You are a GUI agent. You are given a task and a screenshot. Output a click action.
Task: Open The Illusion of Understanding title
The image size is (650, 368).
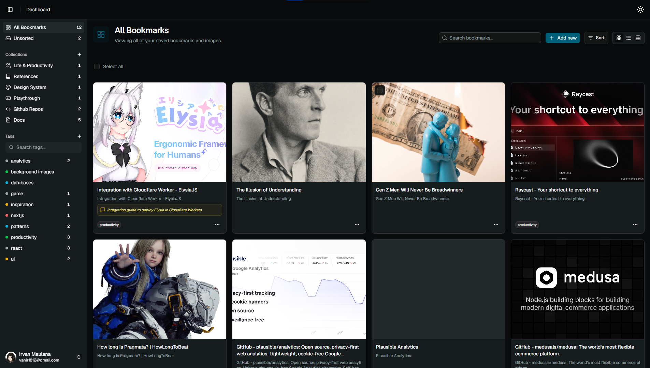(x=269, y=190)
